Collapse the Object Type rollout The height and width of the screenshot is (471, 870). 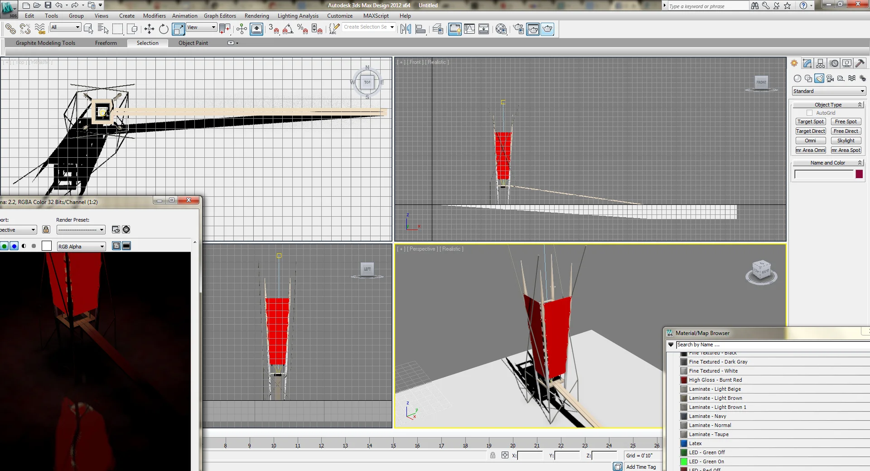[x=828, y=105]
